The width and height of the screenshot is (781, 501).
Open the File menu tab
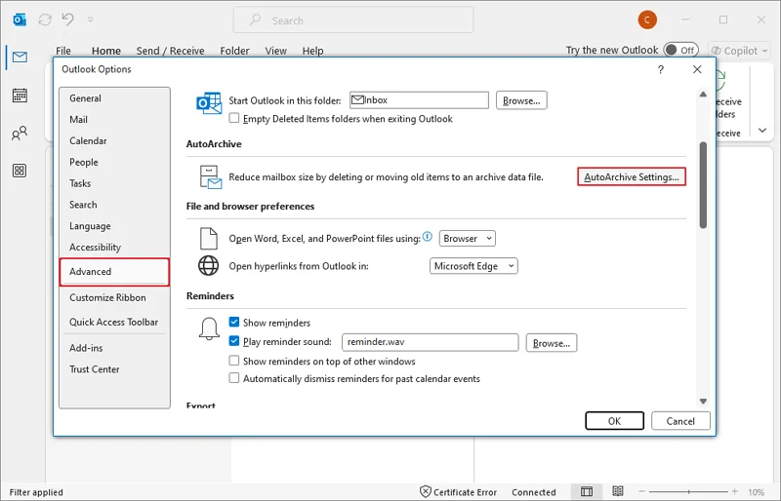[63, 51]
